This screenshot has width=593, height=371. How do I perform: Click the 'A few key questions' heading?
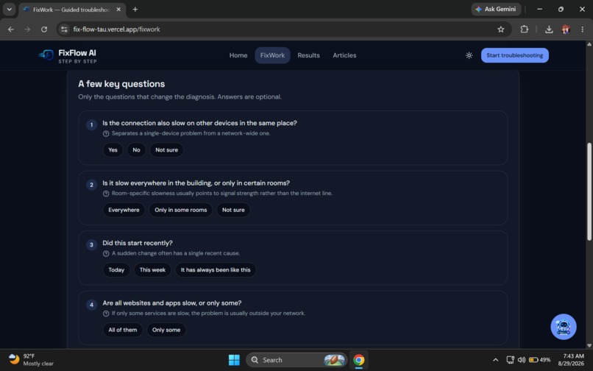(121, 84)
